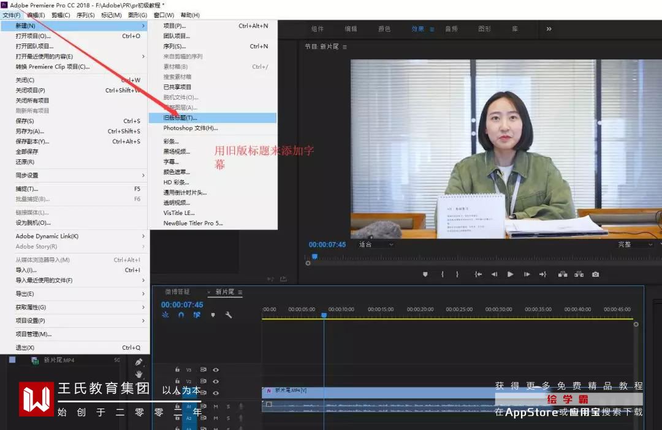Toggle the timeline Snap magnet

tap(181, 315)
